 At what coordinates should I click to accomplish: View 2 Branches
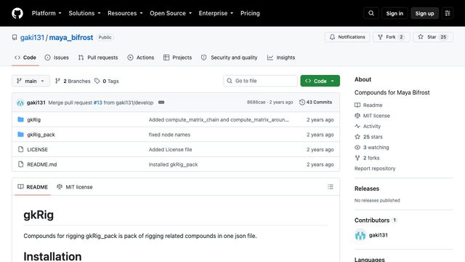pyautogui.click(x=73, y=81)
